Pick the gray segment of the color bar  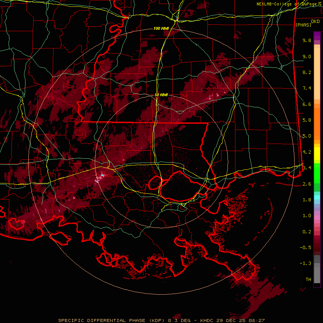(x=317, y=269)
